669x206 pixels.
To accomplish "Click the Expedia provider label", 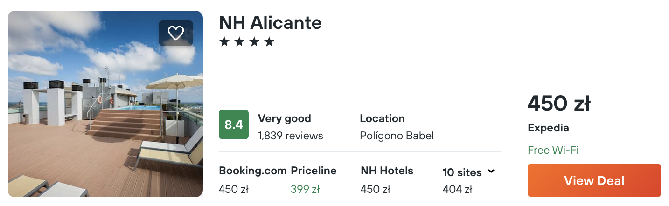I will [548, 128].
